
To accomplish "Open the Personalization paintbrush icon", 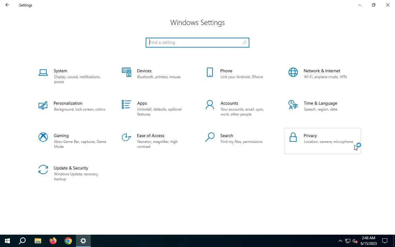I will [x=43, y=105].
